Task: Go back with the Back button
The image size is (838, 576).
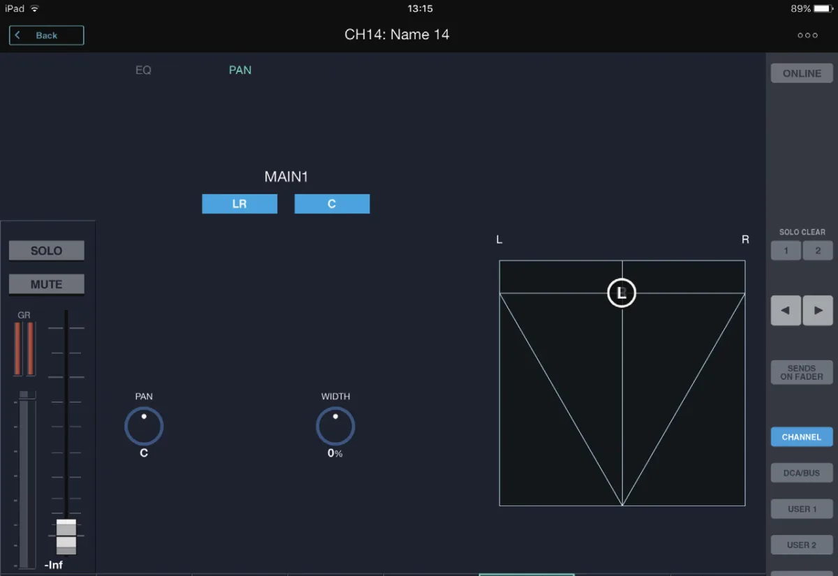Action: point(46,36)
